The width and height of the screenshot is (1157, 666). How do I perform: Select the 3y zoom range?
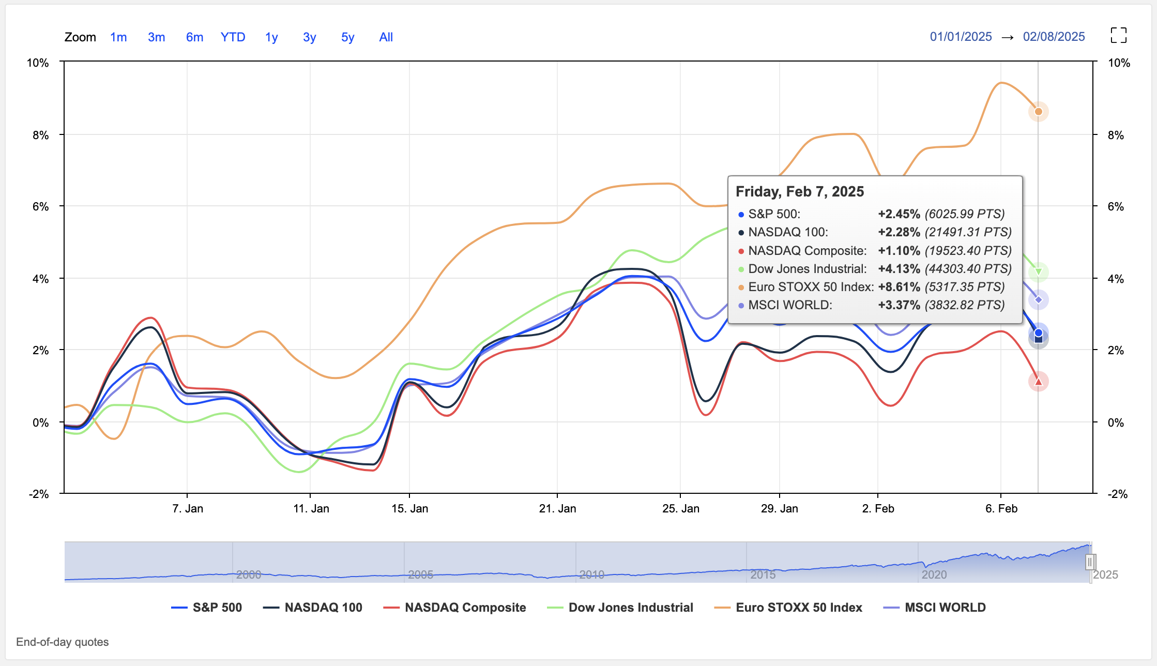pos(309,37)
